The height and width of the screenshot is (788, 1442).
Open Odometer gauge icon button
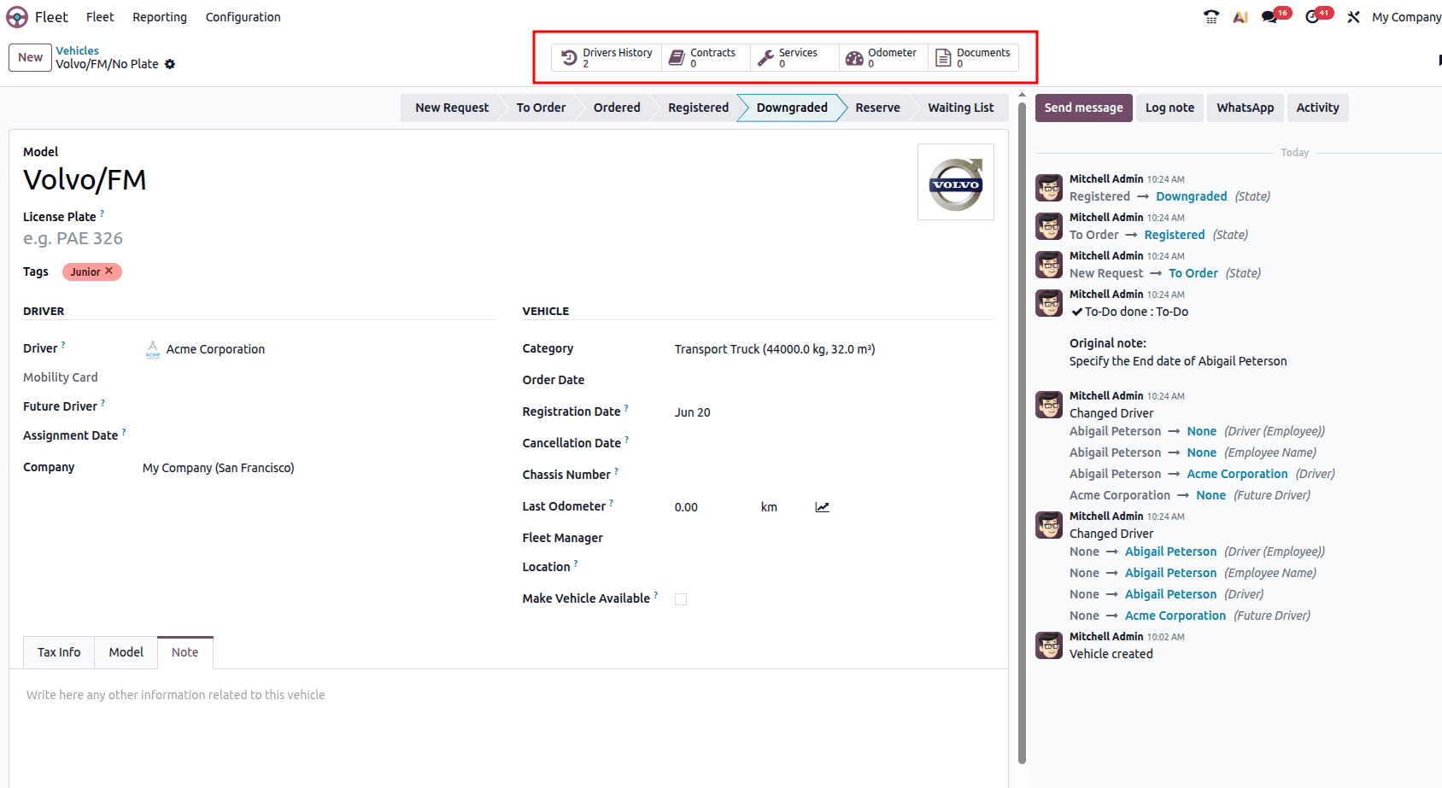(x=854, y=58)
